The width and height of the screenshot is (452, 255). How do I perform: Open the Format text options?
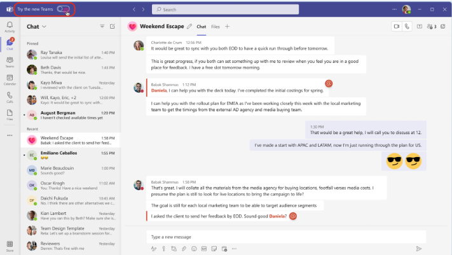point(154,249)
